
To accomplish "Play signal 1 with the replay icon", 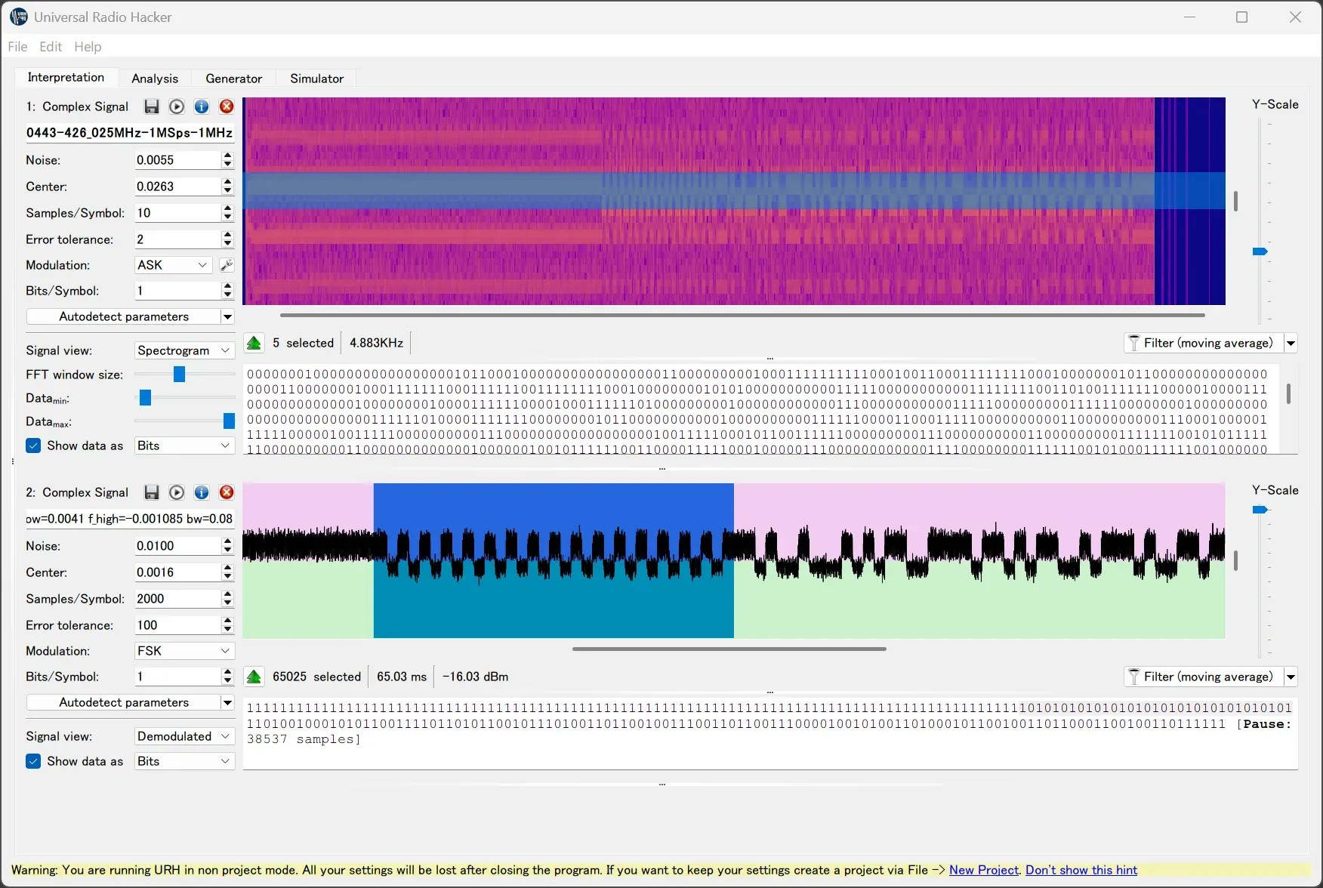I will point(177,106).
